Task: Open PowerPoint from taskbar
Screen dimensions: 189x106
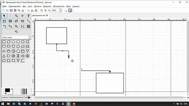Action: click(x=74, y=104)
